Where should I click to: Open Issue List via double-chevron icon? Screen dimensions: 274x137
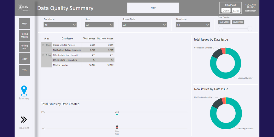point(24,119)
